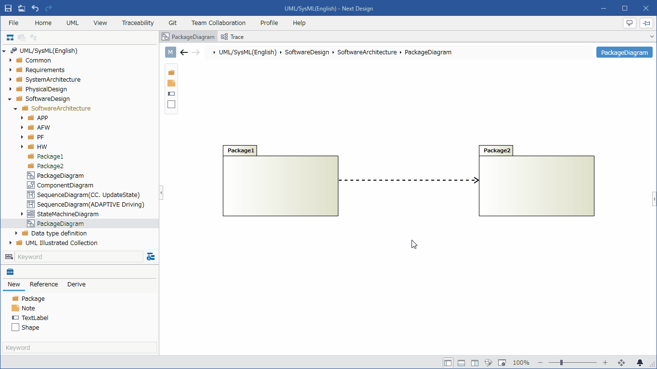Expand the SystemArchitecture folder
The height and width of the screenshot is (369, 657).
click(x=11, y=80)
